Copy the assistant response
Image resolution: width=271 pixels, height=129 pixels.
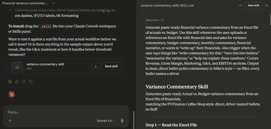10,82
